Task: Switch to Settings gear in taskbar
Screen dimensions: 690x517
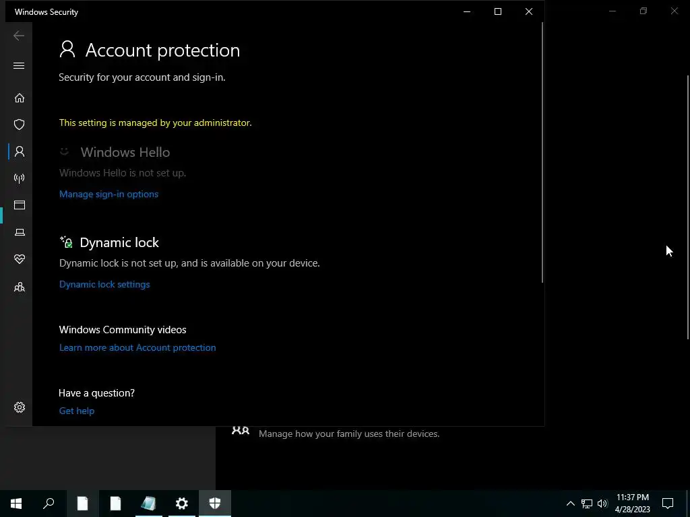Action: [x=182, y=504]
